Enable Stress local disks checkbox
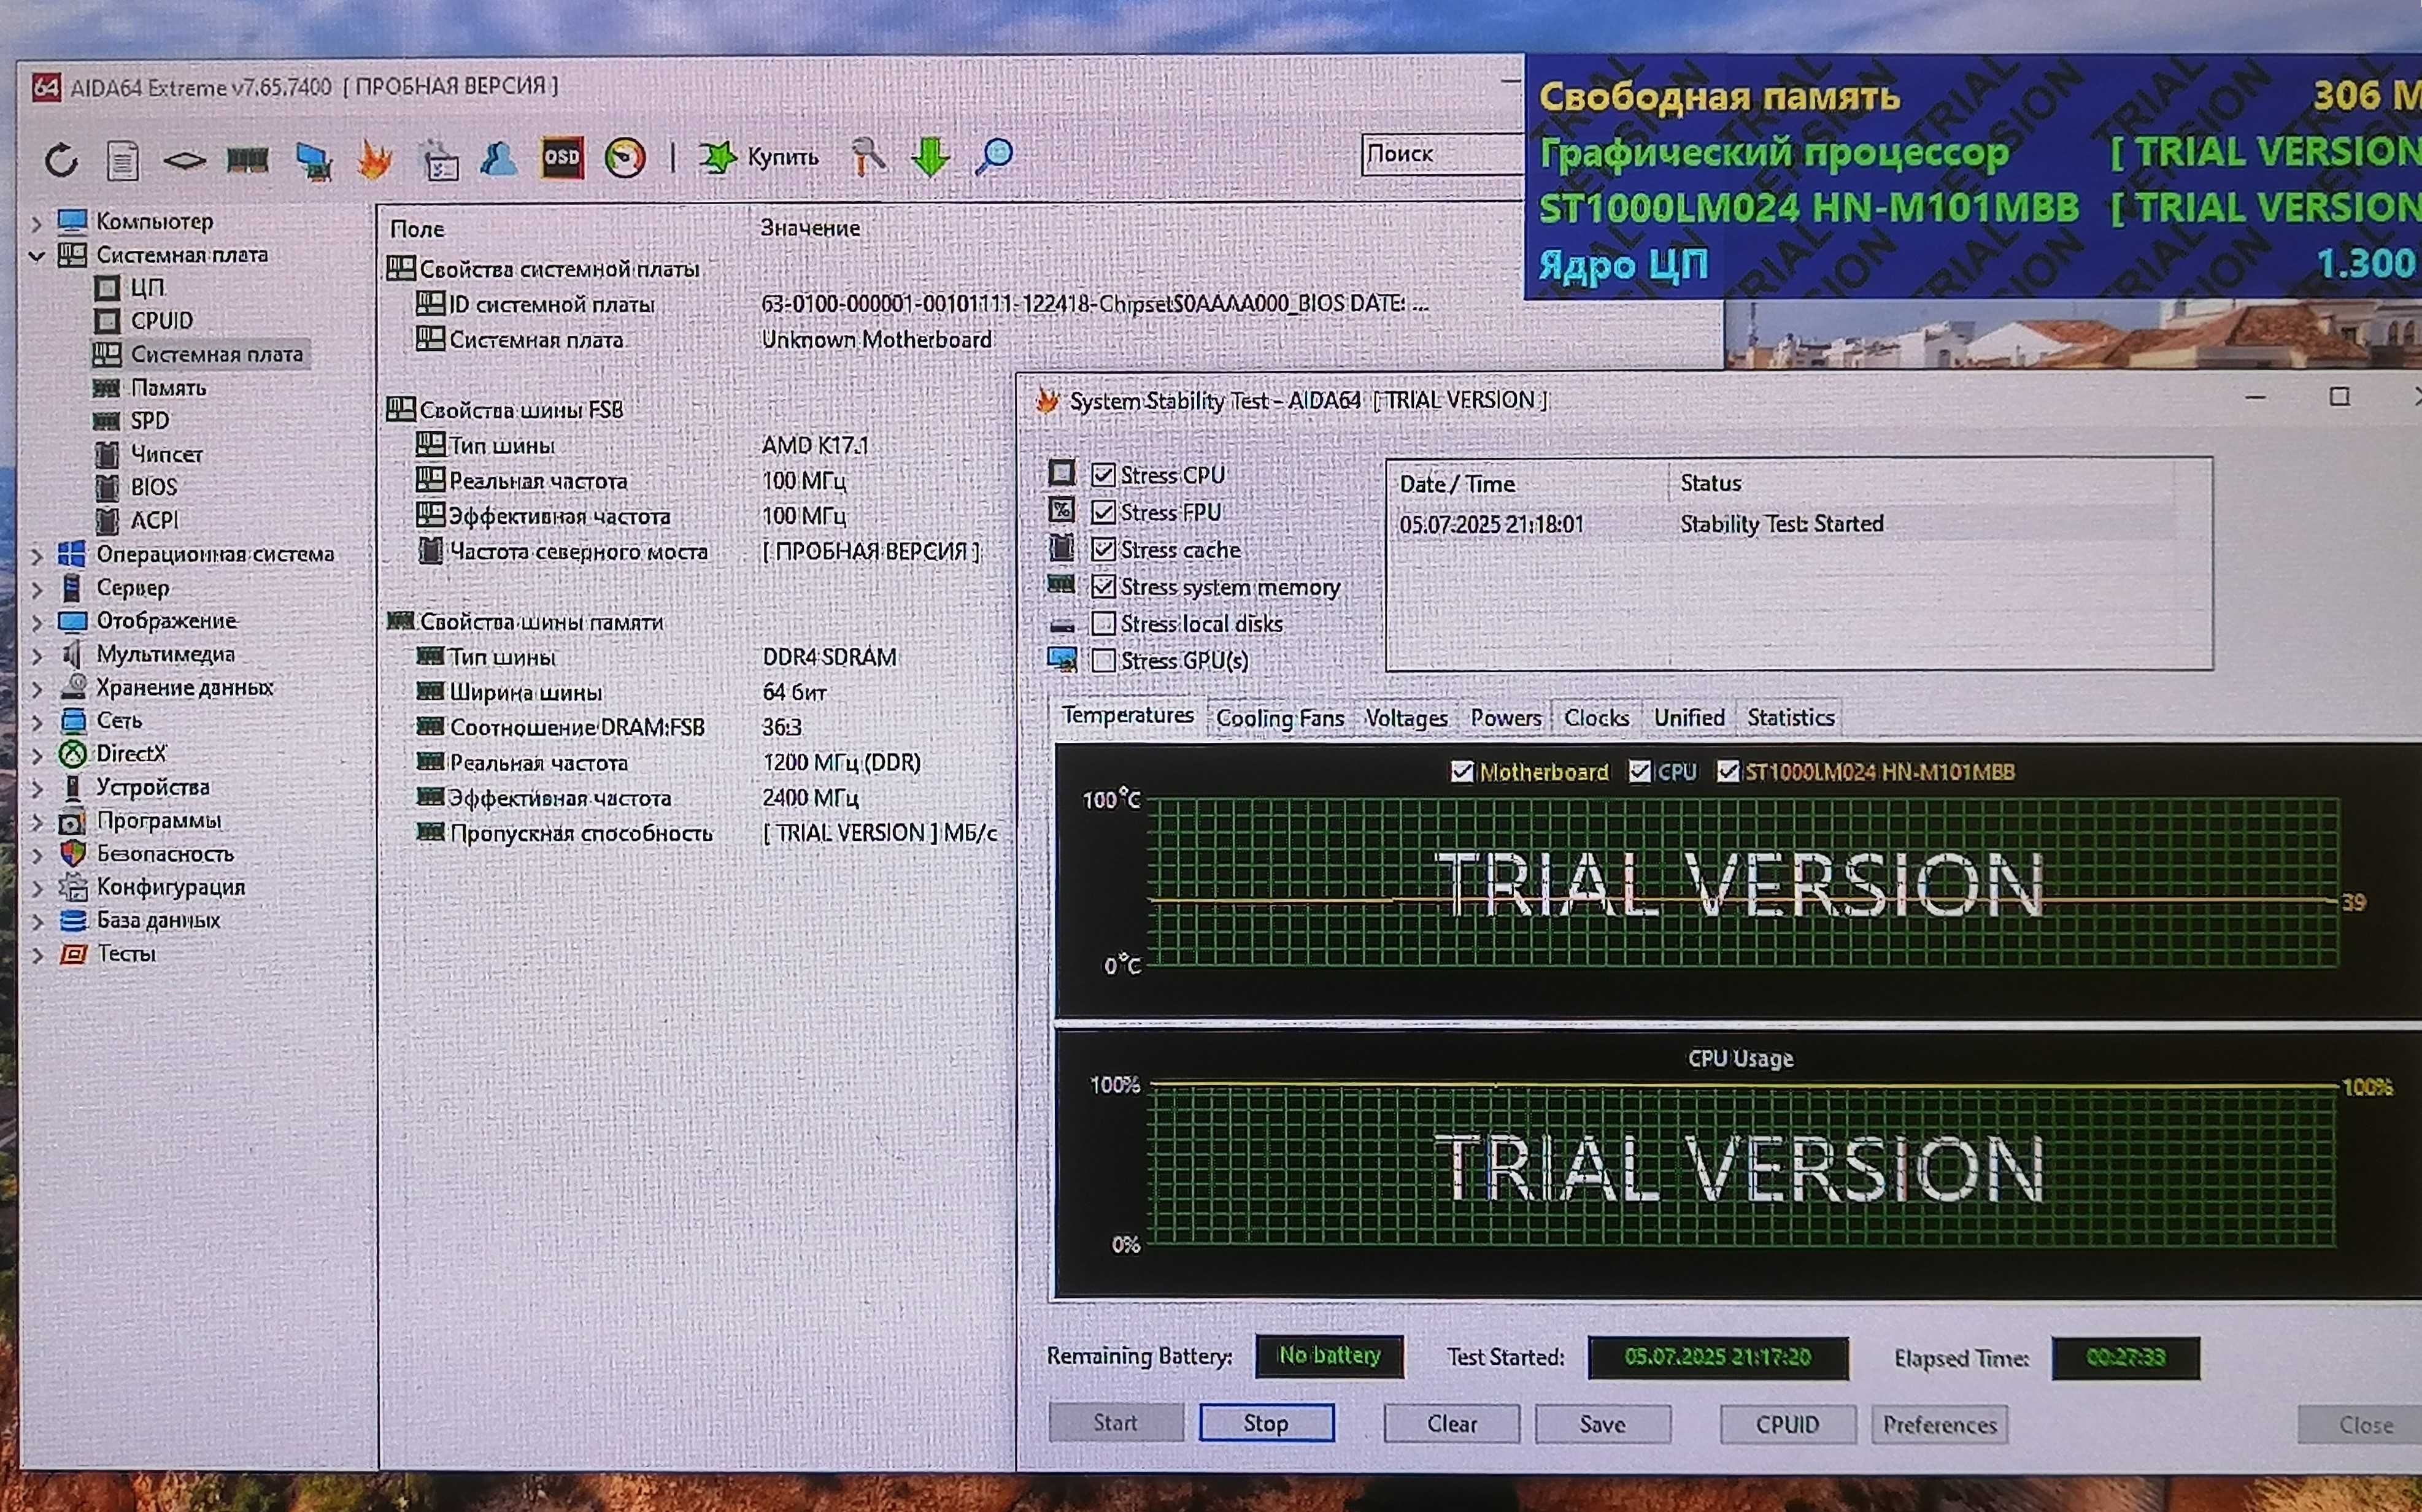The height and width of the screenshot is (1512, 2422). [x=1103, y=623]
